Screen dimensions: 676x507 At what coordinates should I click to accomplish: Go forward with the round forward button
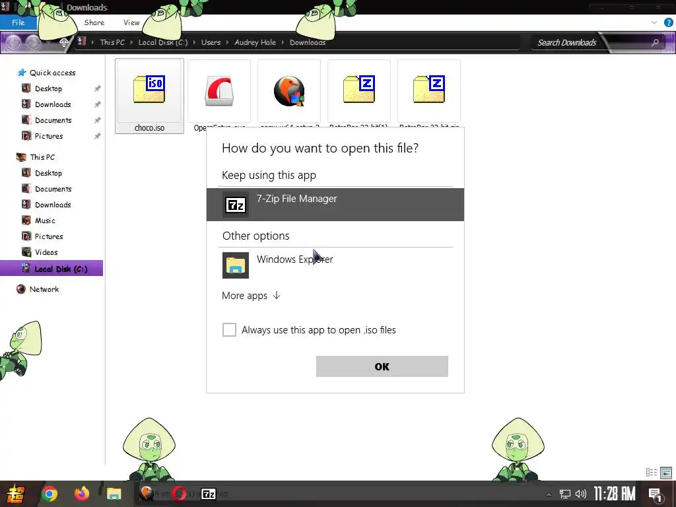[33, 42]
